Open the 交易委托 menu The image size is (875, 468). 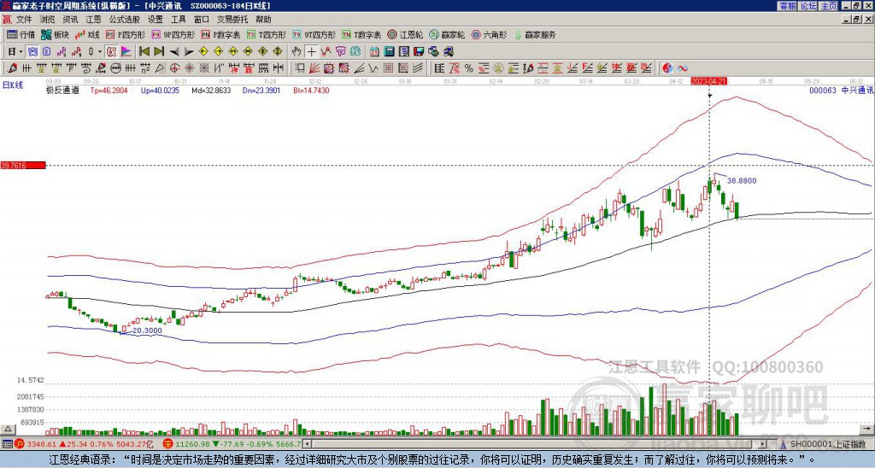[x=232, y=20]
